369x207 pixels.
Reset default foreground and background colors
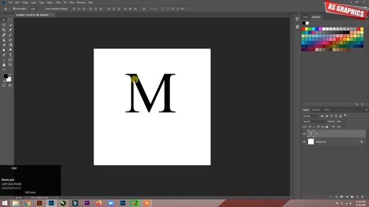point(4,80)
